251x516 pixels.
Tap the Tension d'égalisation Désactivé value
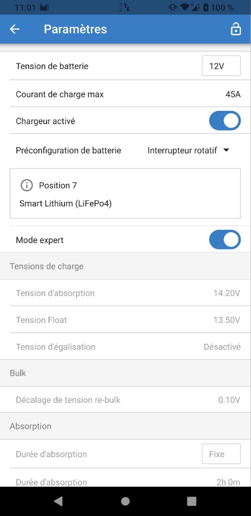(x=222, y=347)
